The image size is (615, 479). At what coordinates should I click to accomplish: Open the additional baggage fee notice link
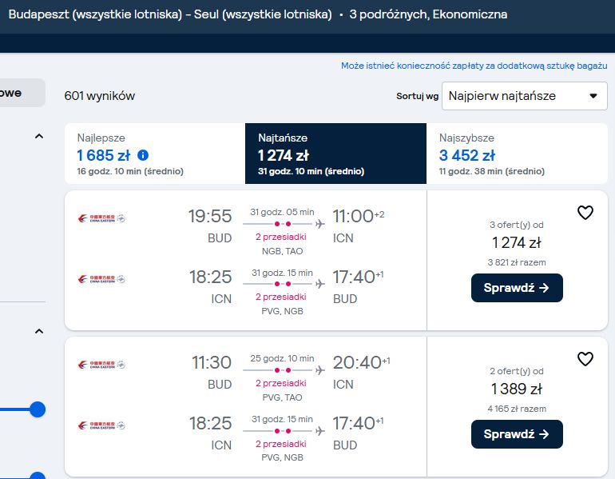[x=474, y=66]
